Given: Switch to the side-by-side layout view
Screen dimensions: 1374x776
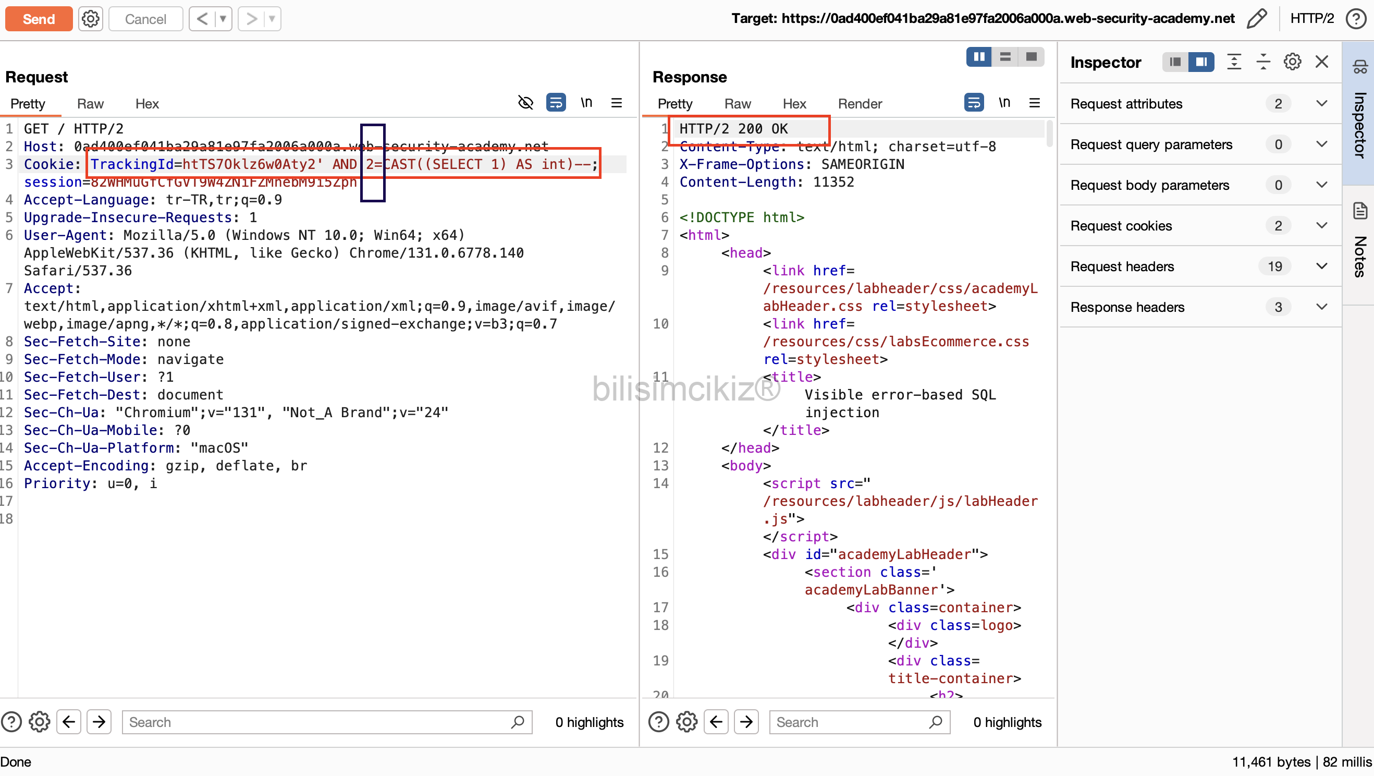Looking at the screenshot, I should (979, 56).
